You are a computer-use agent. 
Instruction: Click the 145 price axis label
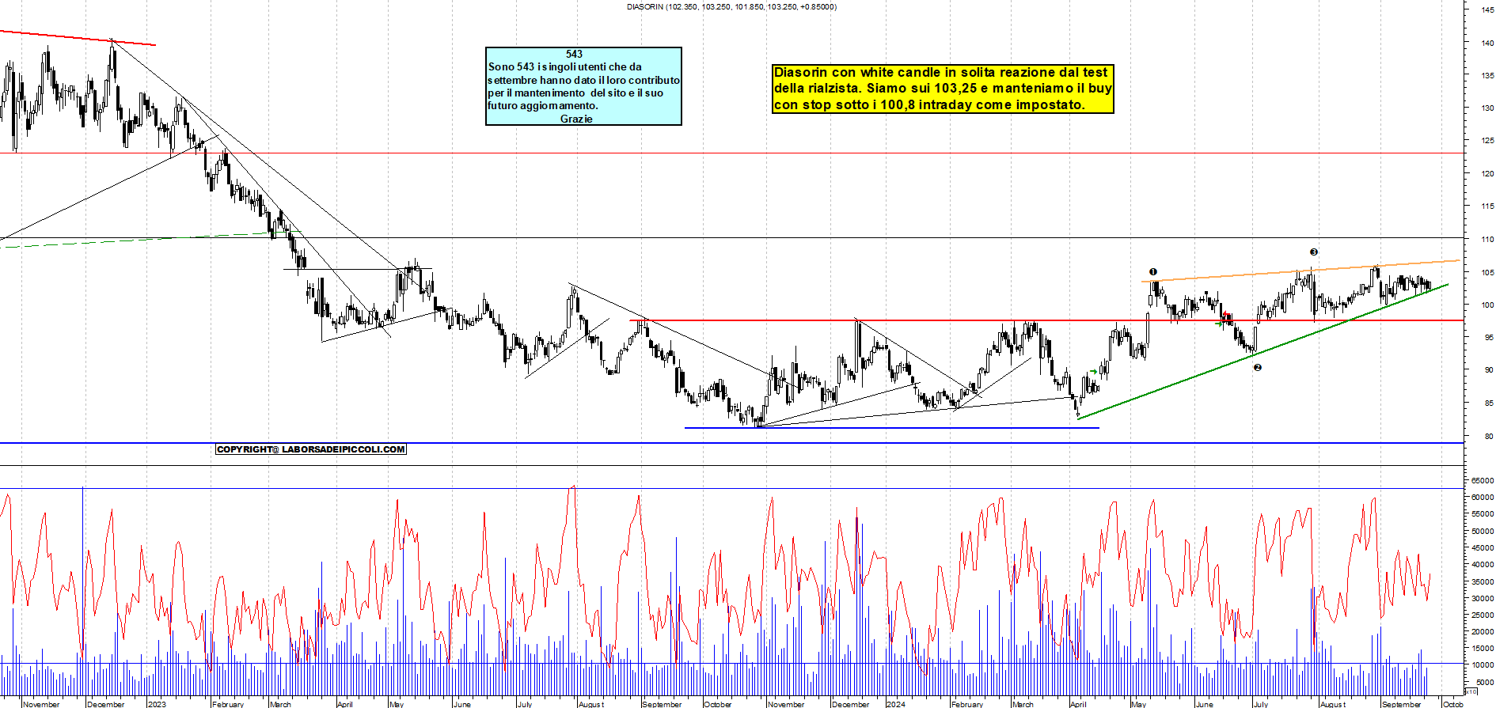(1488, 10)
